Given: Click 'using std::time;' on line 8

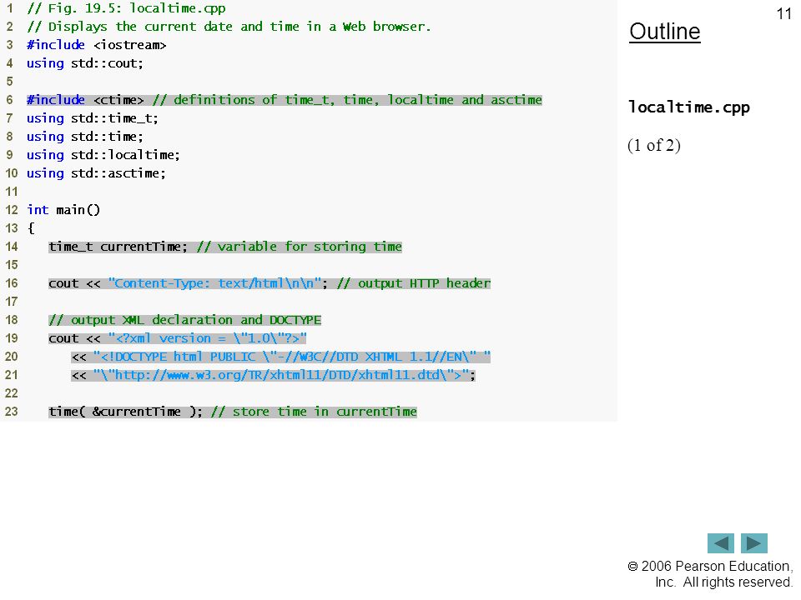Looking at the screenshot, I should (85, 137).
